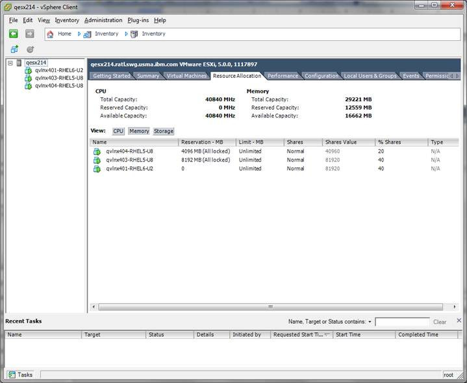Show the CPU resource view
The image size is (467, 383).
[118, 131]
